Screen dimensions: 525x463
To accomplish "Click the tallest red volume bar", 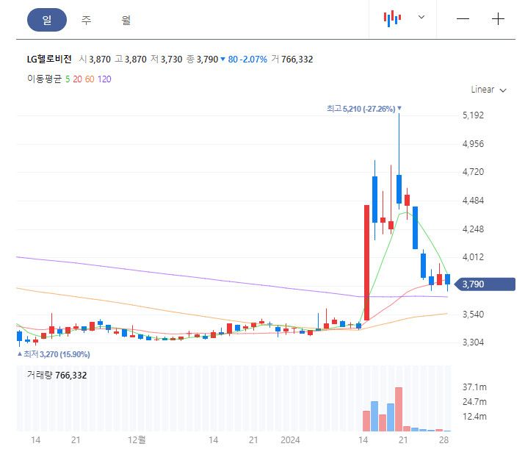I will (x=399, y=409).
